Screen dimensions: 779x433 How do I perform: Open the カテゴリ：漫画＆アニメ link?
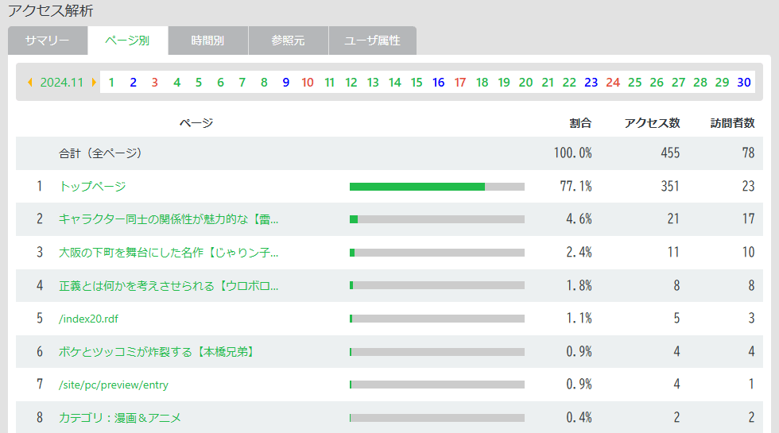[x=119, y=418]
